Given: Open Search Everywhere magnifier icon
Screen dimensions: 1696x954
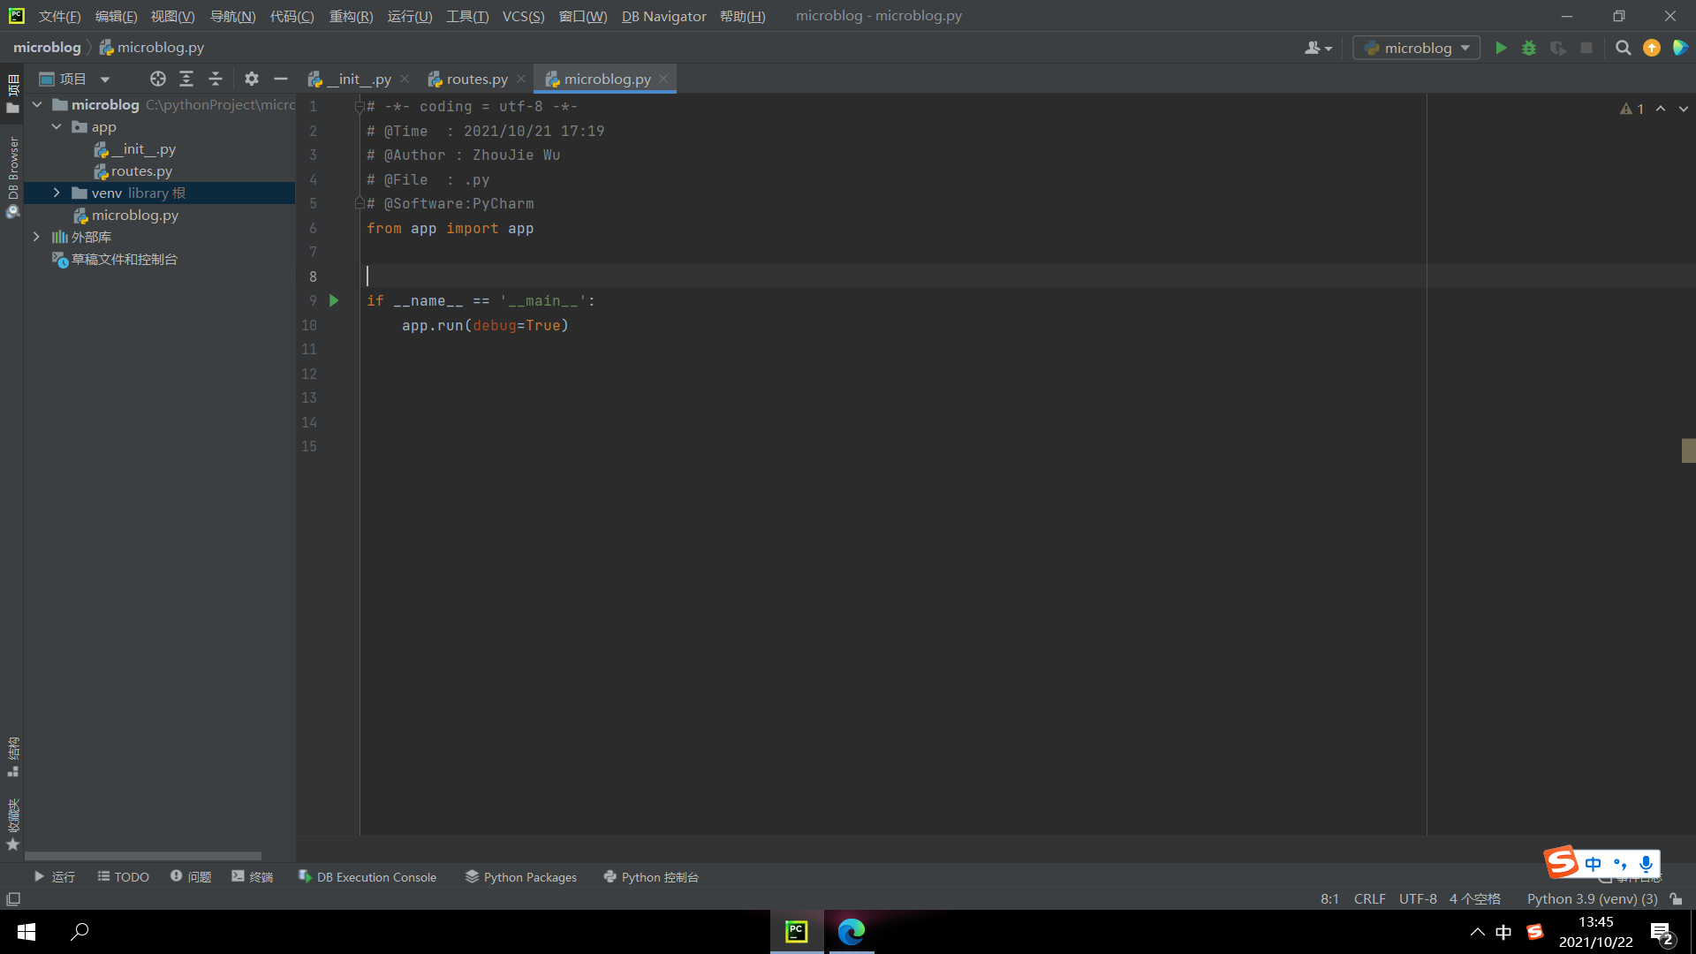Looking at the screenshot, I should point(1623,49).
